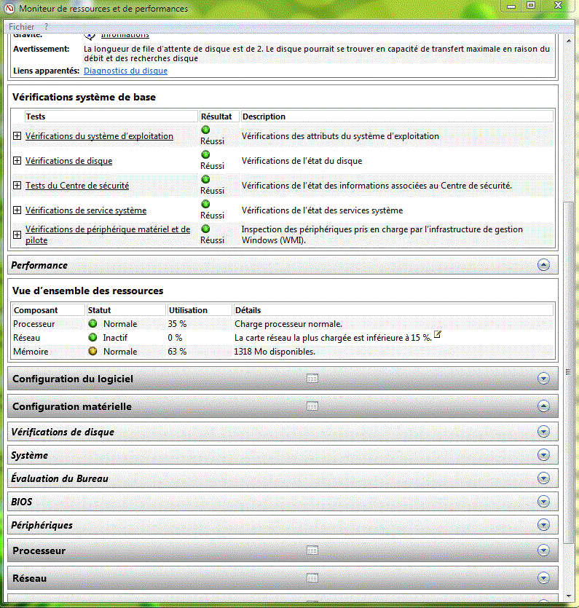Select 'Charge processeur normale.' text

288,324
